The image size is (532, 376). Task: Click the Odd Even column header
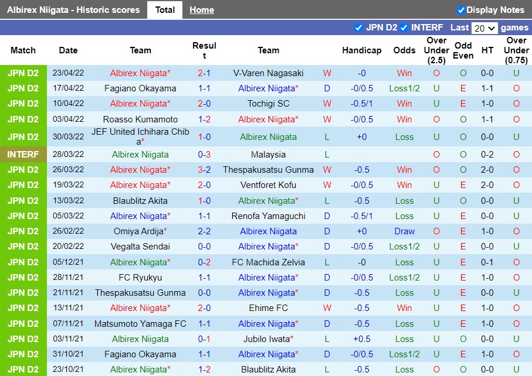[463, 50]
